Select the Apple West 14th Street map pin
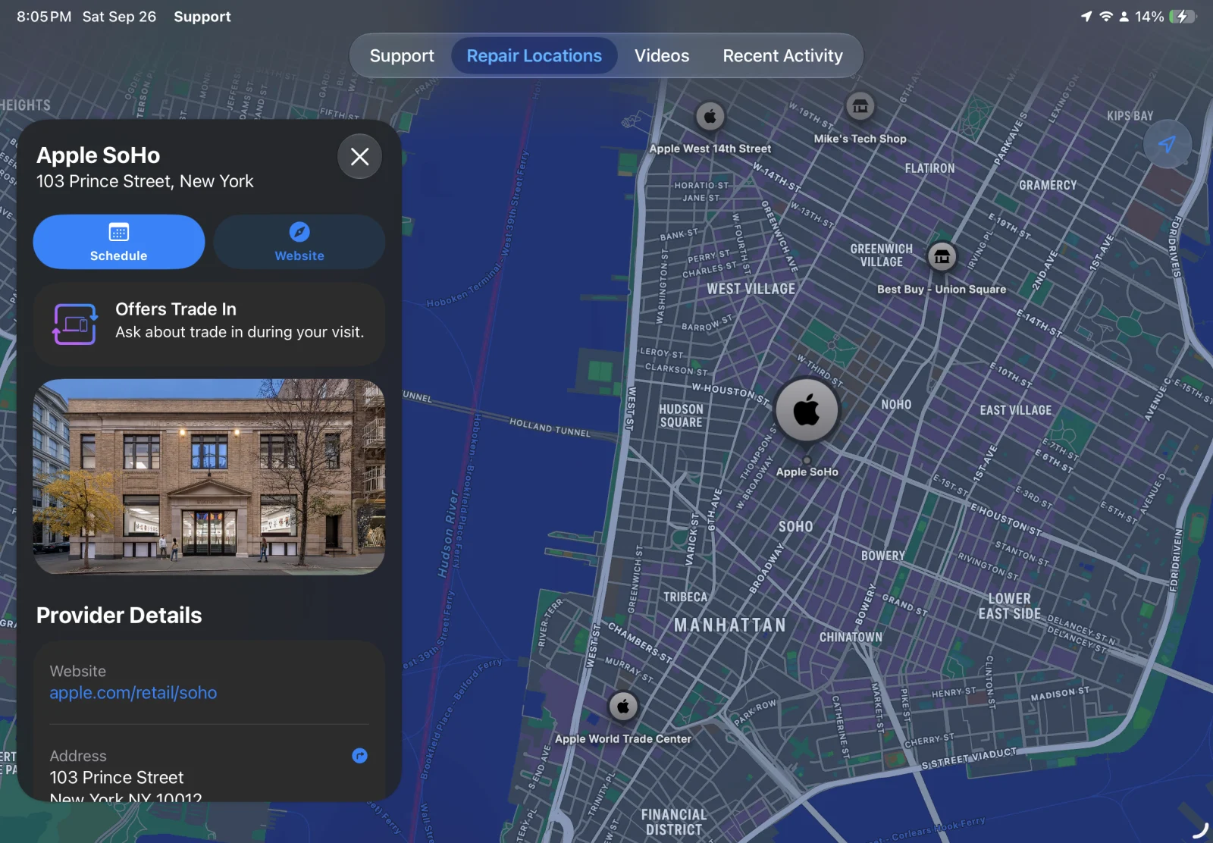This screenshot has width=1213, height=843. click(x=710, y=117)
